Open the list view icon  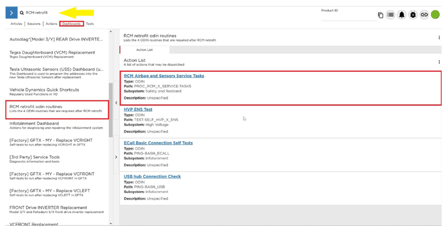tap(391, 14)
